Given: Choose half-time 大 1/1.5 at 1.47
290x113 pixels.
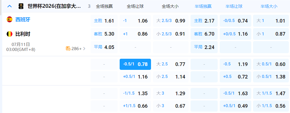Looking at the screenshot, I should coord(271,94).
